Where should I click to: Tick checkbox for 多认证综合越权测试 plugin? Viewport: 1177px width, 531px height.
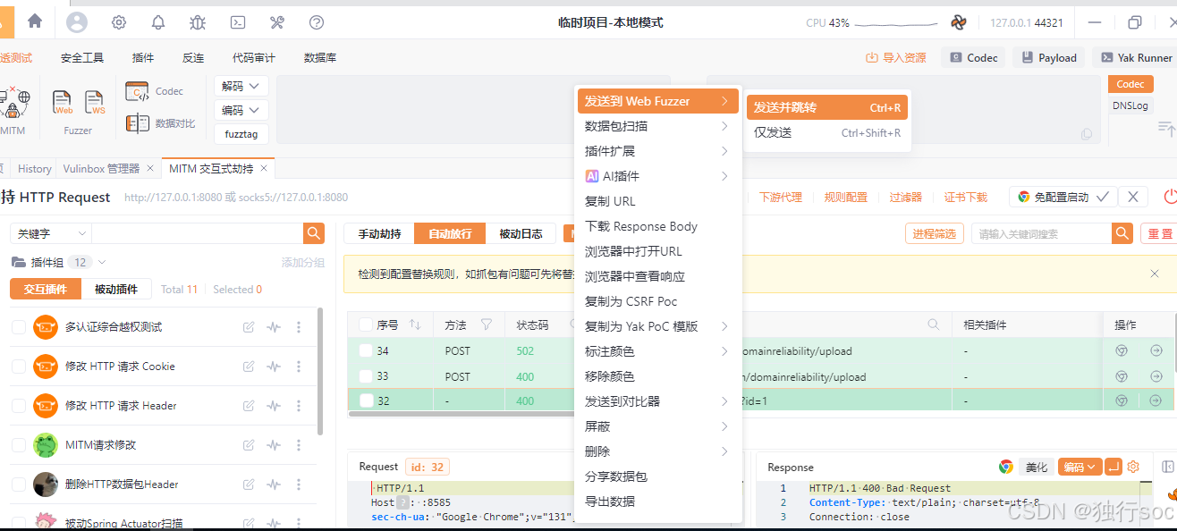pos(18,327)
